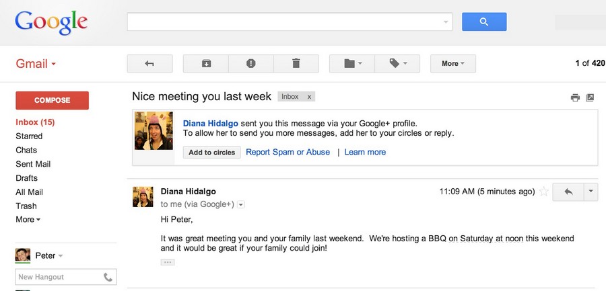Star the message from Diana Hidalgo
Image resolution: width=606 pixels, height=291 pixels.
(x=544, y=192)
